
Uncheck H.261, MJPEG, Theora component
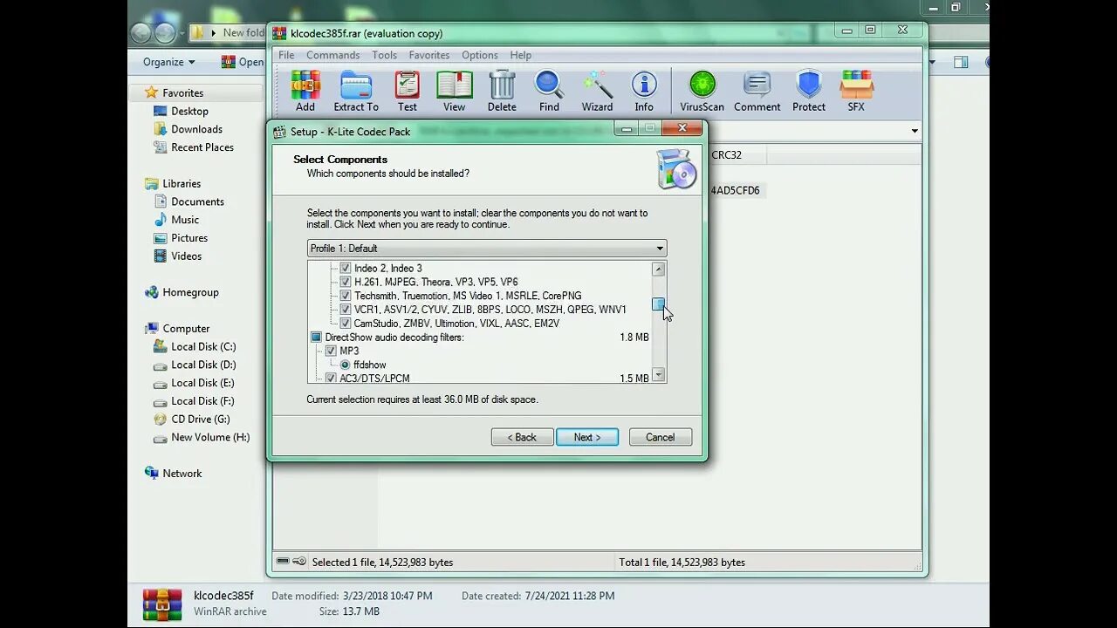[346, 283]
